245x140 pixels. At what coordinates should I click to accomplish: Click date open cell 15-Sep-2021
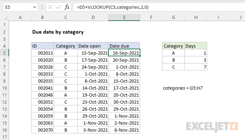click(x=93, y=53)
